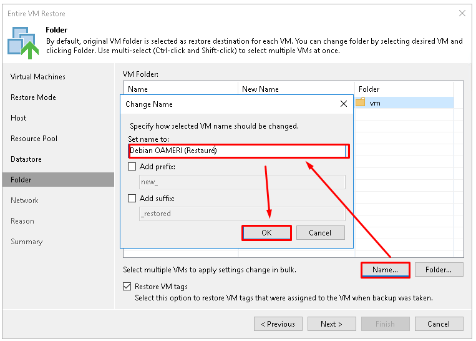
Task: Open the Name... button
Action: (386, 270)
